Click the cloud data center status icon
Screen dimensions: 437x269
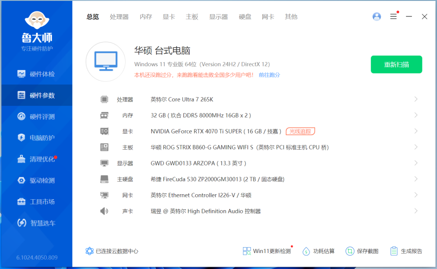coord(90,251)
